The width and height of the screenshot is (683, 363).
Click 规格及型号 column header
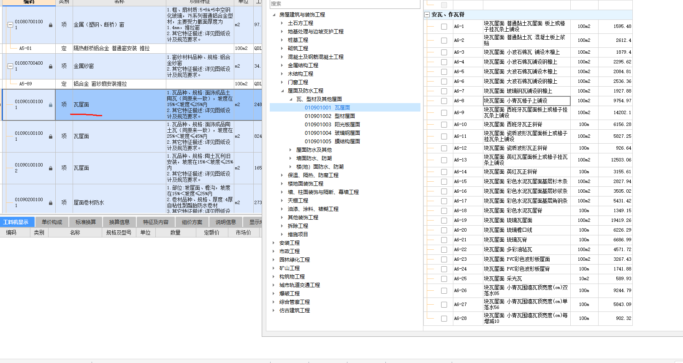click(119, 232)
